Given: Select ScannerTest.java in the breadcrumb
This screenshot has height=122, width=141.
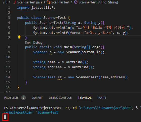Looking at the screenshot, I should pyautogui.click(x=30, y=2).
